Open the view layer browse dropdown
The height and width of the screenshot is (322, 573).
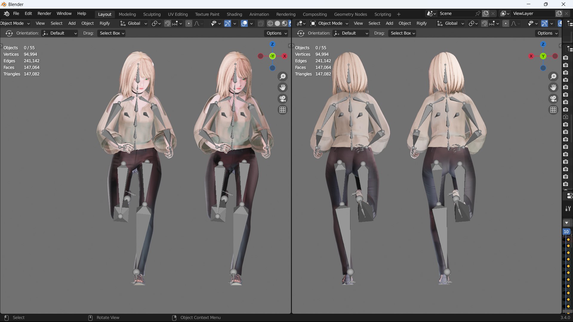(x=505, y=14)
